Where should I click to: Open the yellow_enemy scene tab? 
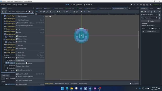click(x=90, y=8)
